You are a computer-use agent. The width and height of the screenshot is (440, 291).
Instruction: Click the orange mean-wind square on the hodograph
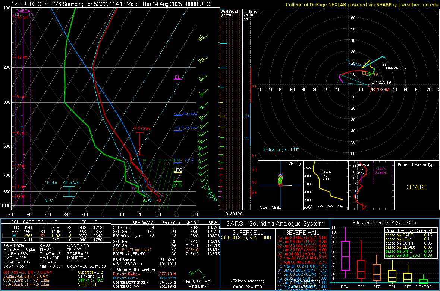tap(364, 73)
